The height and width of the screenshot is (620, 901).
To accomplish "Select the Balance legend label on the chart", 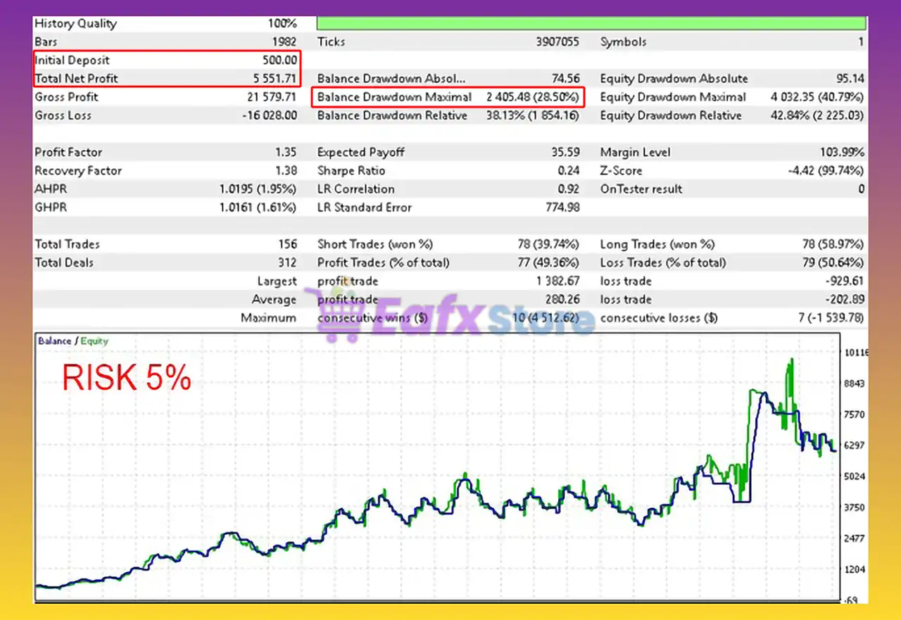I will 54,341.
